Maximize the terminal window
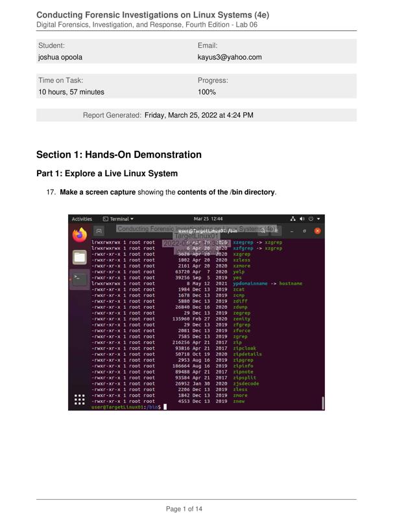The height and width of the screenshot is (518, 393). (x=304, y=231)
